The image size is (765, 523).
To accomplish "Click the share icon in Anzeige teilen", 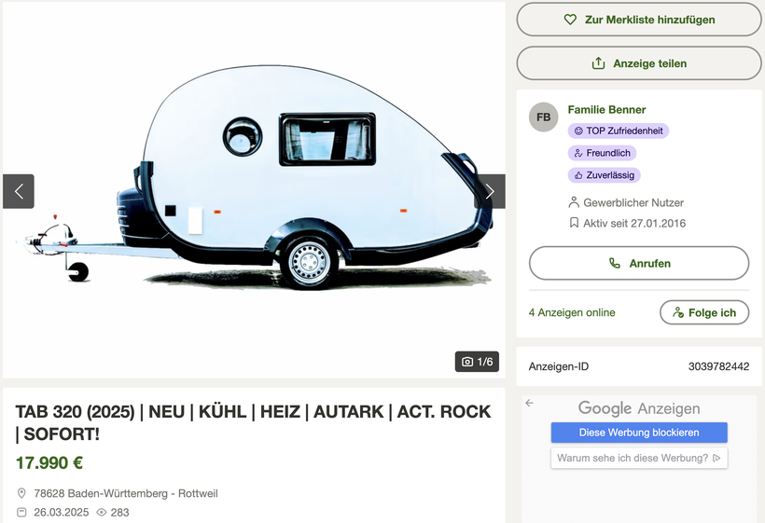I will click(598, 63).
